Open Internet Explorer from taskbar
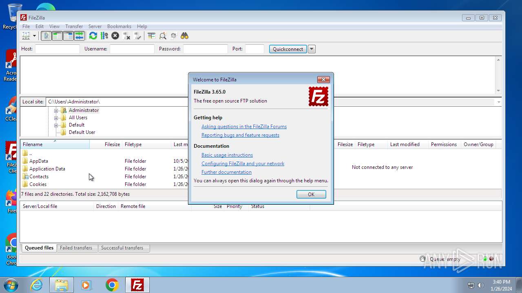The width and height of the screenshot is (522, 293). pos(37,285)
